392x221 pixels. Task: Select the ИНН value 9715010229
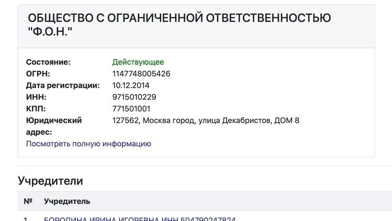[134, 97]
